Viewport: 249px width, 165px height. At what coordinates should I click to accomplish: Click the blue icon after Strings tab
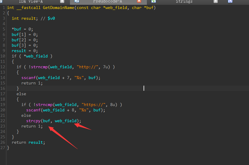pyautogui.click(x=230, y=1)
